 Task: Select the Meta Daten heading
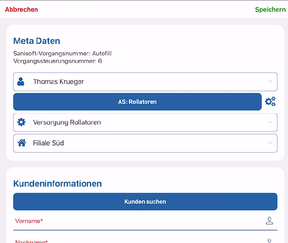point(37,41)
